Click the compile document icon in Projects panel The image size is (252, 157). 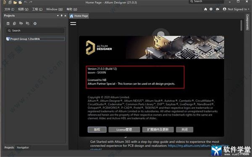tap(14, 23)
